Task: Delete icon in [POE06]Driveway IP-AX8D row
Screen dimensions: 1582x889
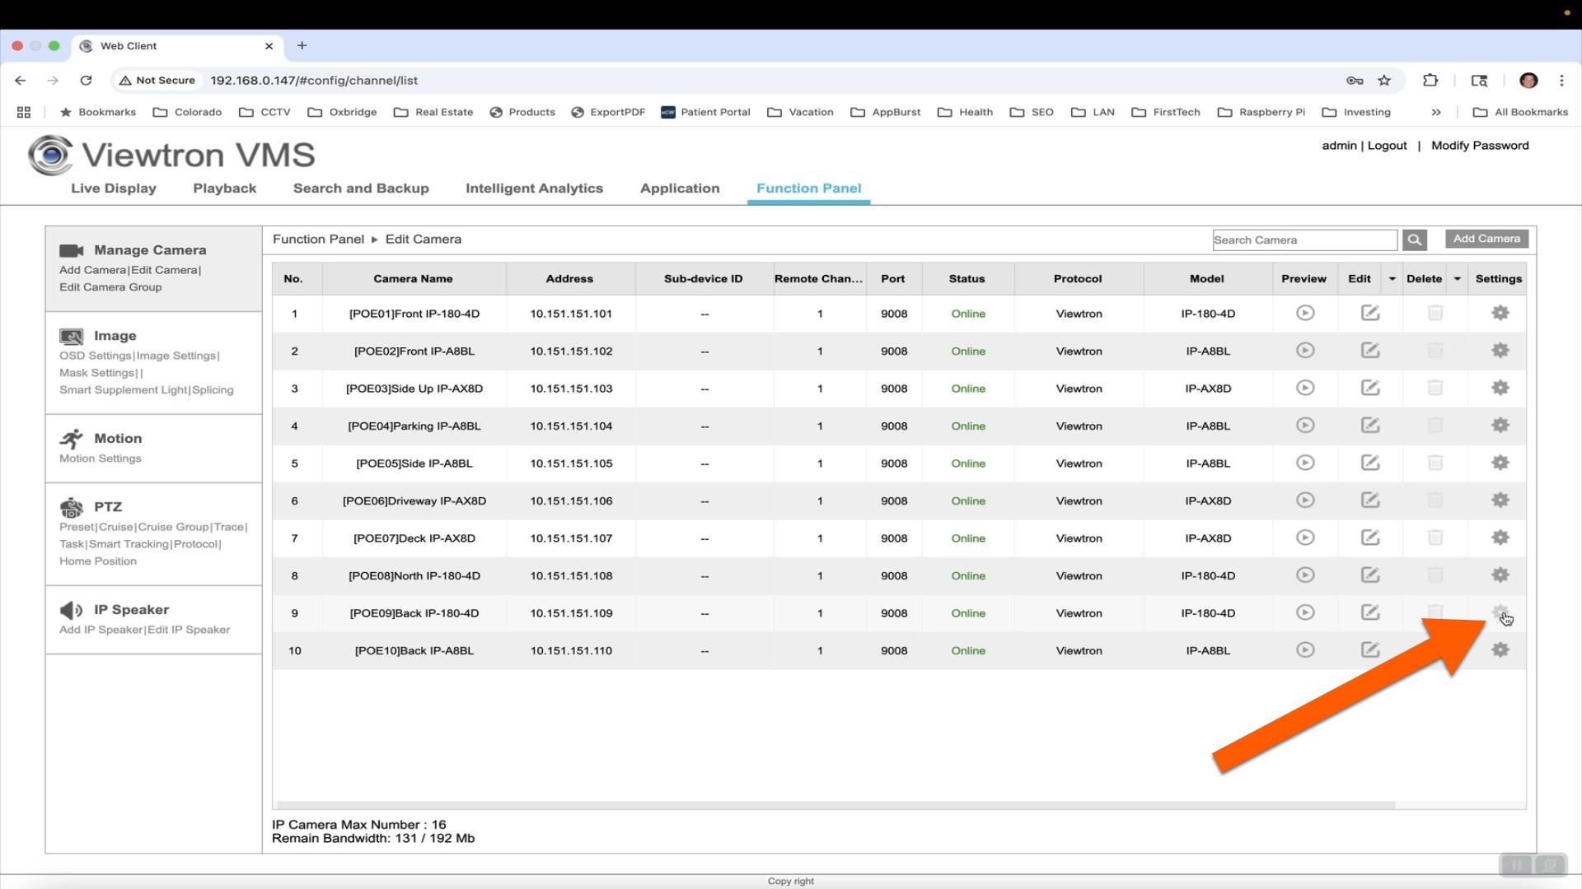Action: (1435, 500)
